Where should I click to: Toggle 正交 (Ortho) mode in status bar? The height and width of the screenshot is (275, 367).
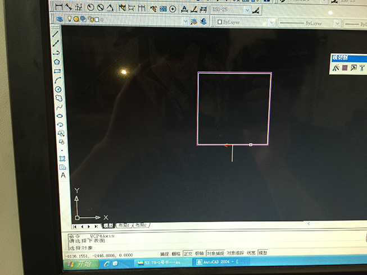[187, 254]
